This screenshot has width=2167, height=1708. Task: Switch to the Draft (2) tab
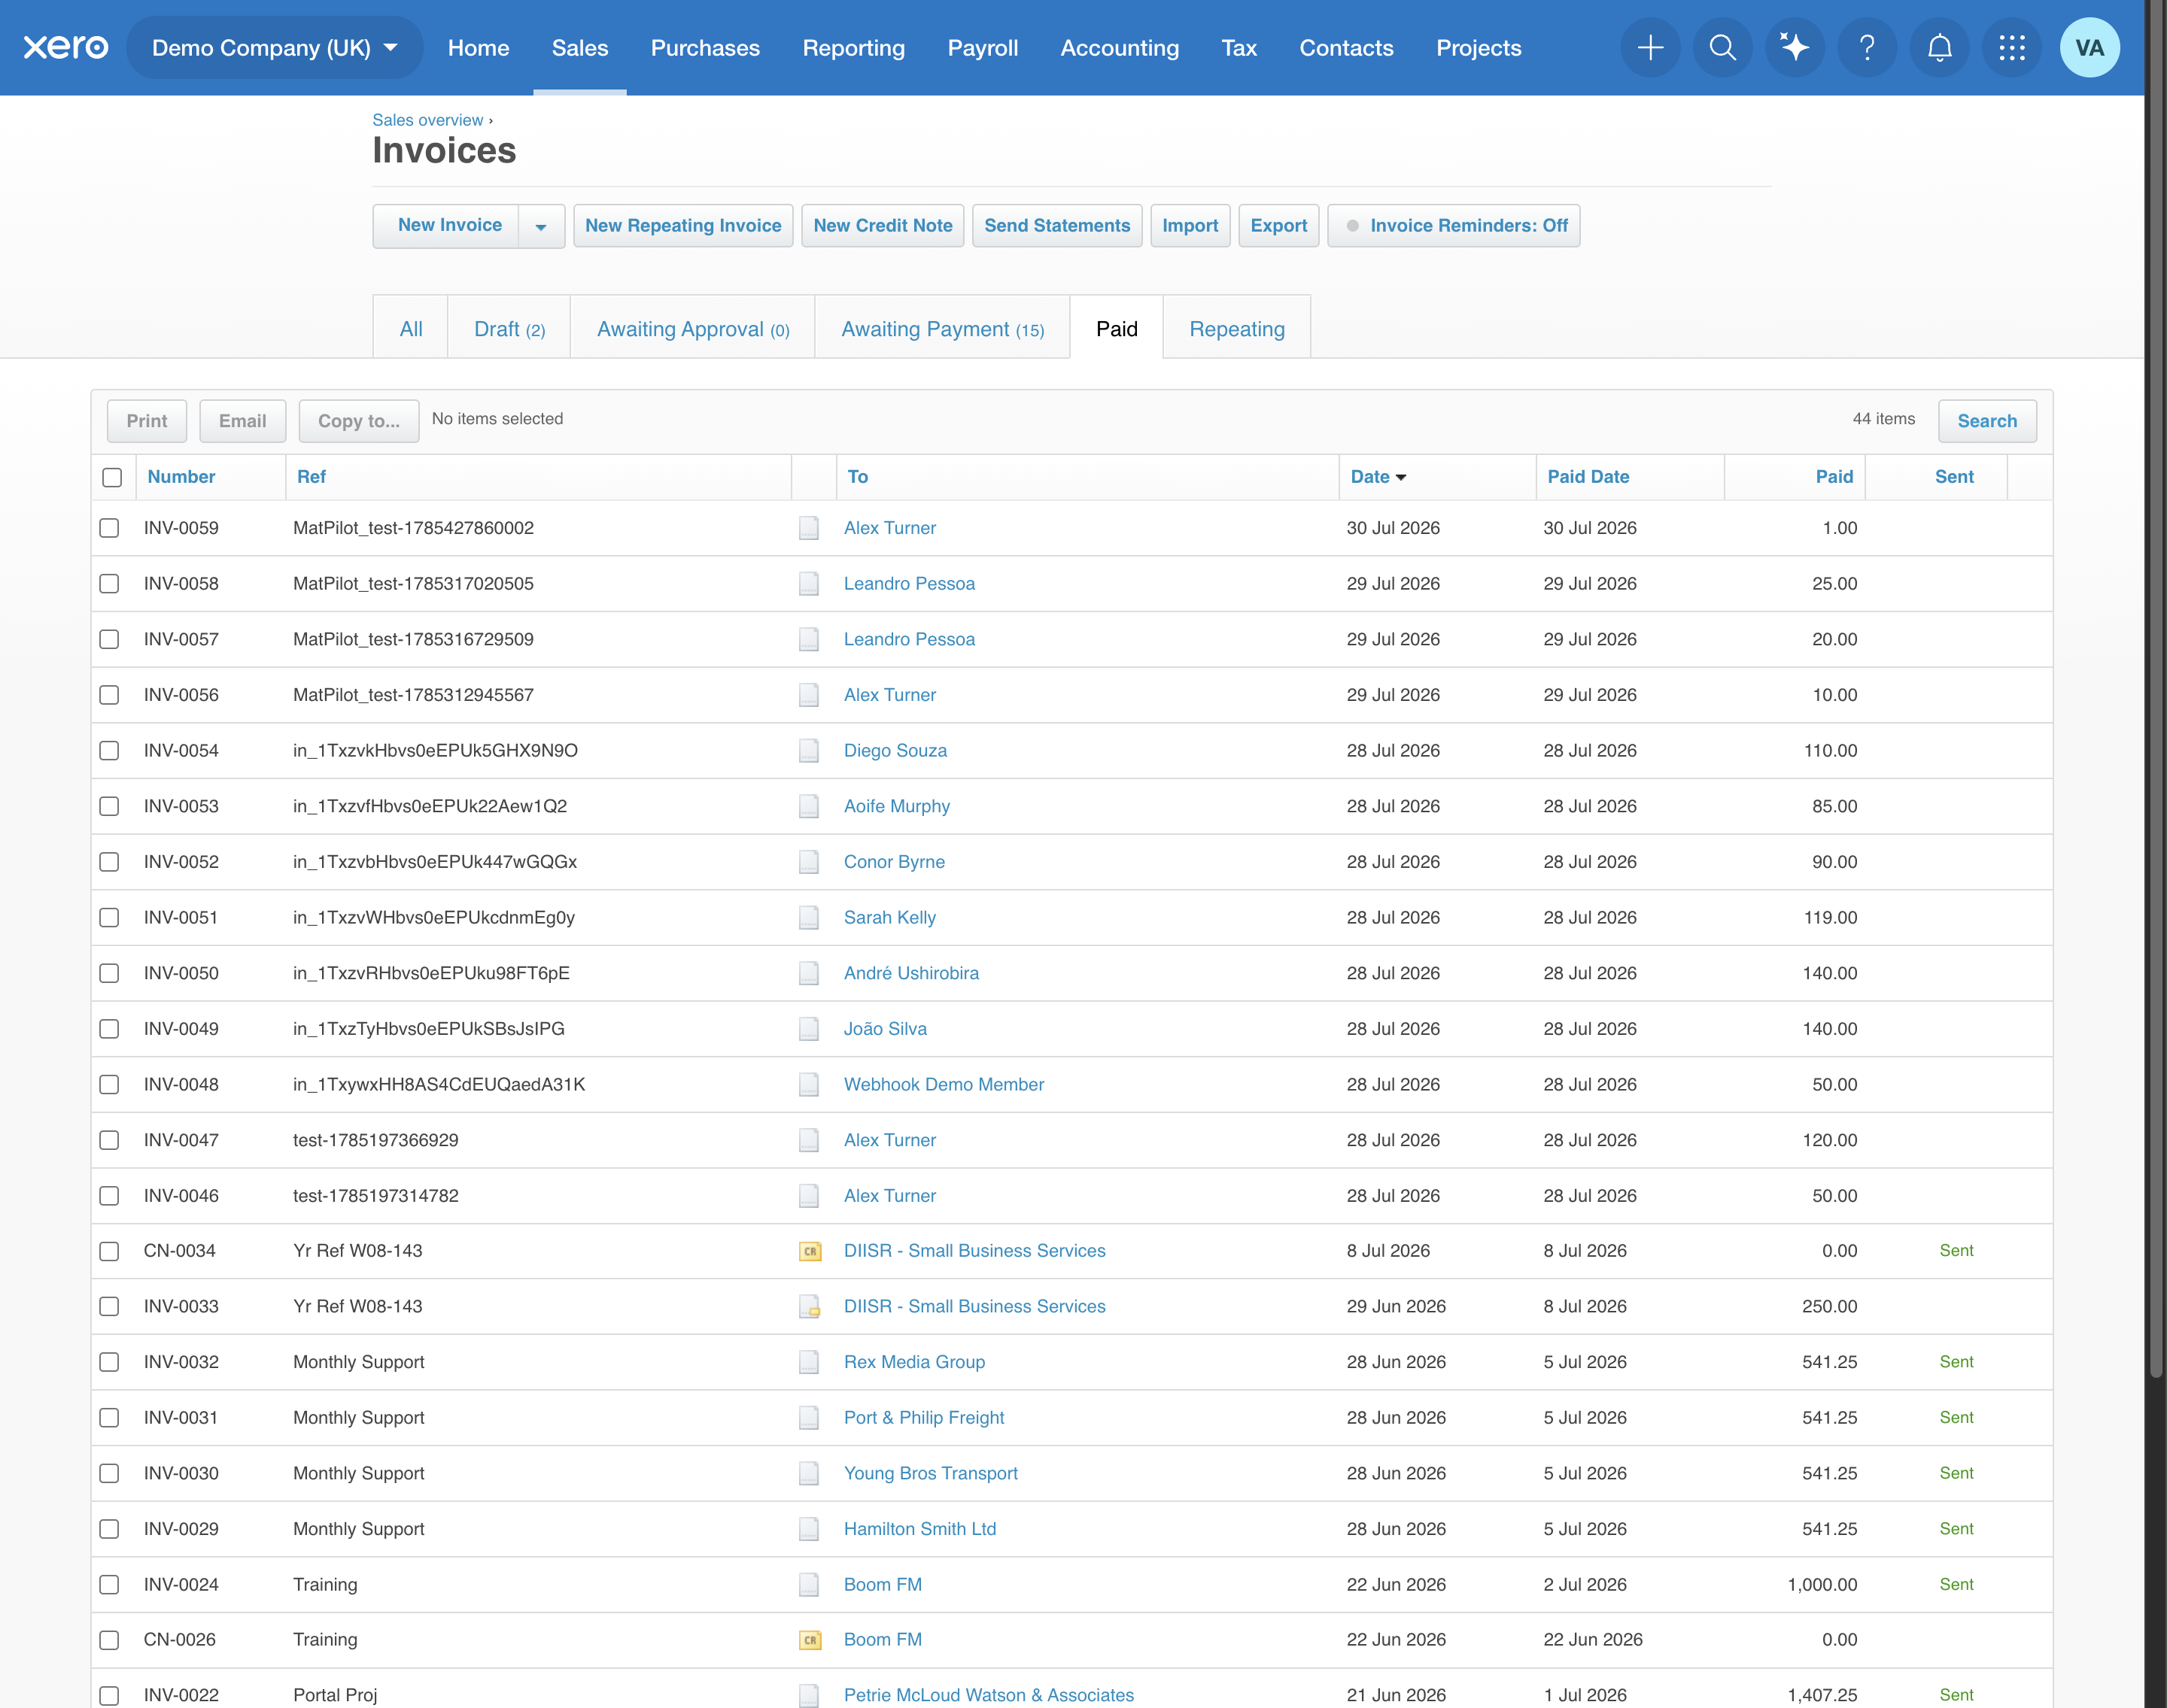[x=509, y=329]
